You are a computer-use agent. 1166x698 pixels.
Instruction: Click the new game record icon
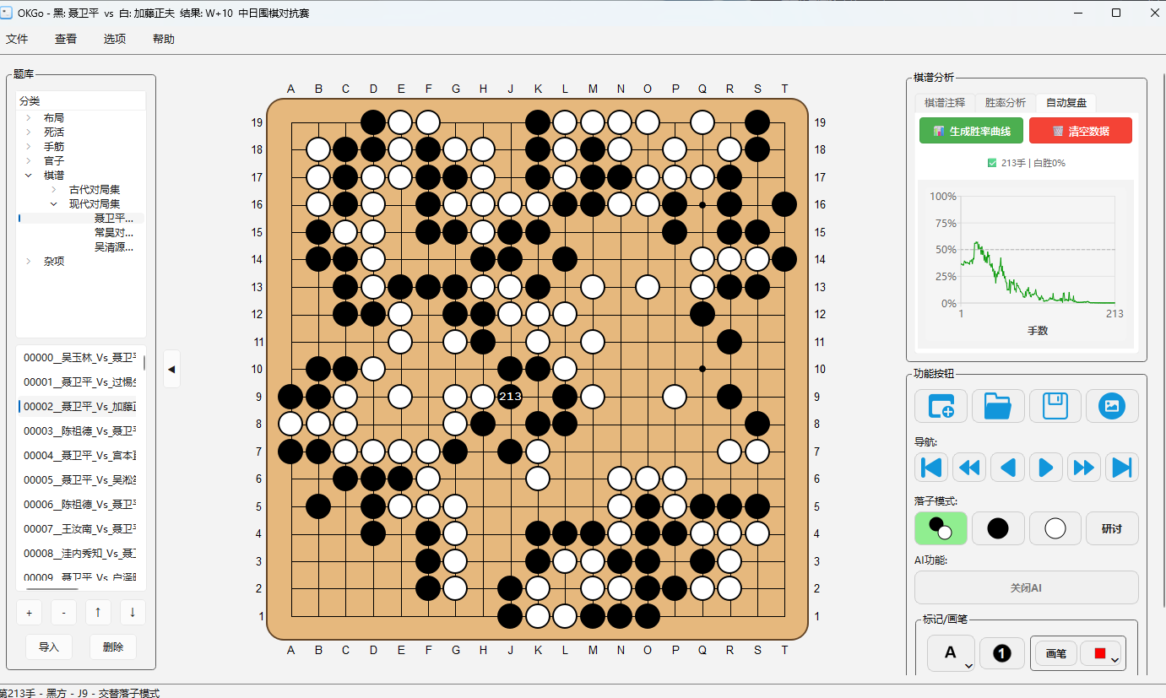pyautogui.click(x=941, y=406)
